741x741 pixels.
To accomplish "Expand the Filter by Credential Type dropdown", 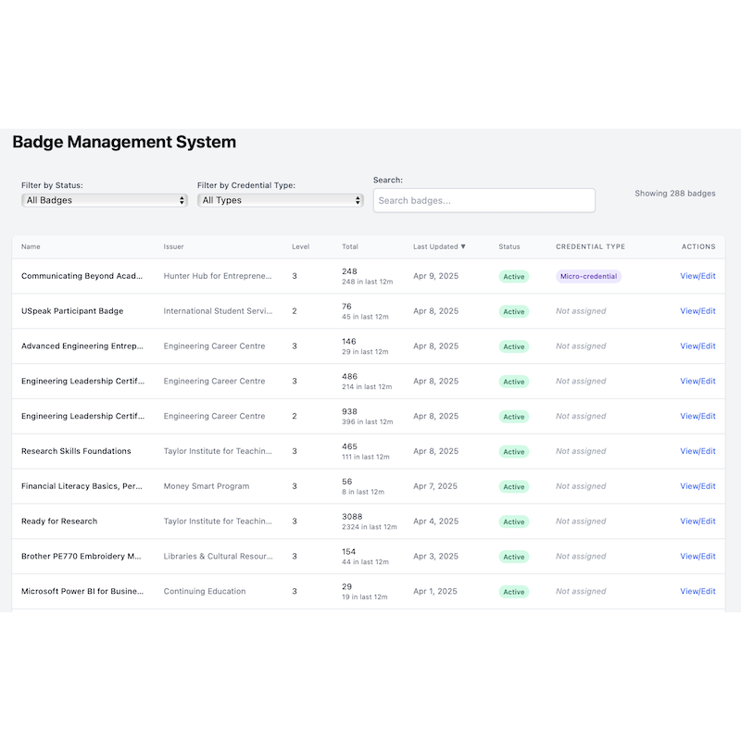I will coord(280,200).
